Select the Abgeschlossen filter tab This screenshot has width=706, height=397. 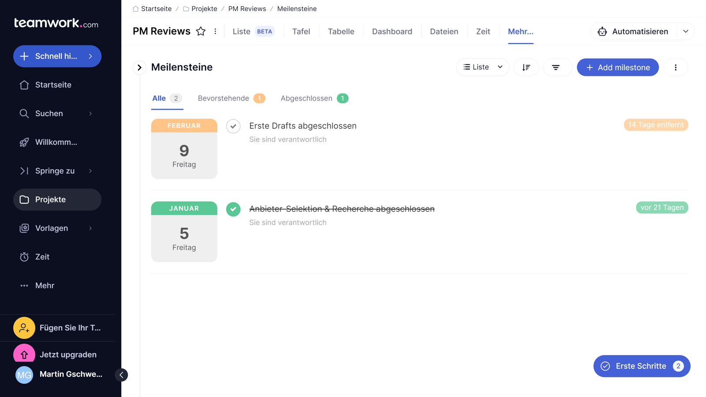pos(307,98)
